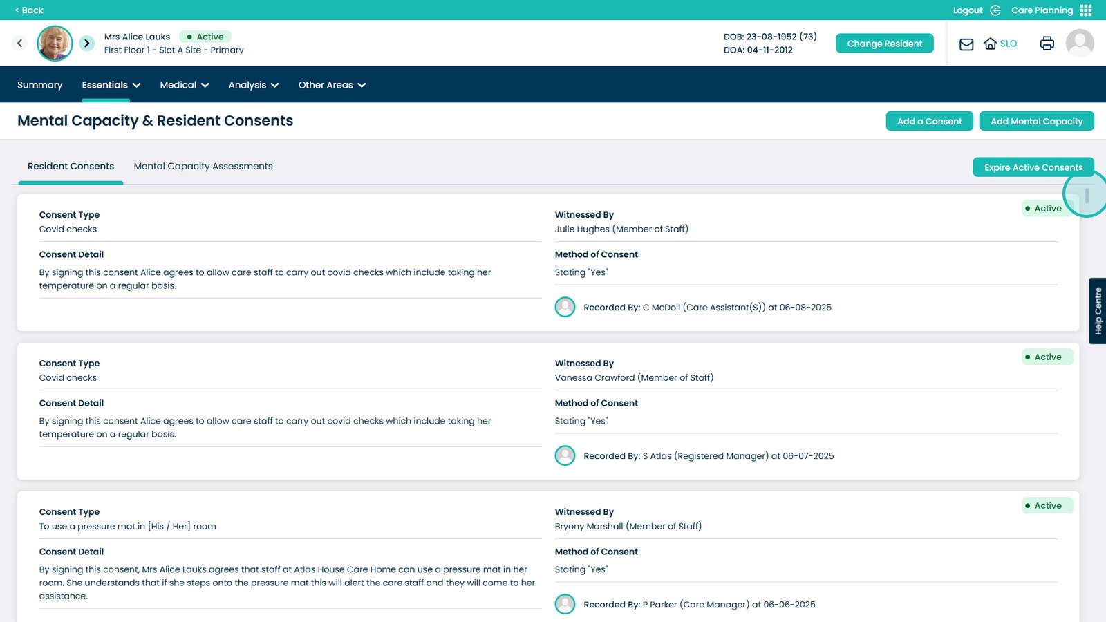Click Alice Lauks resident photo
This screenshot has height=622, width=1106.
pyautogui.click(x=55, y=44)
